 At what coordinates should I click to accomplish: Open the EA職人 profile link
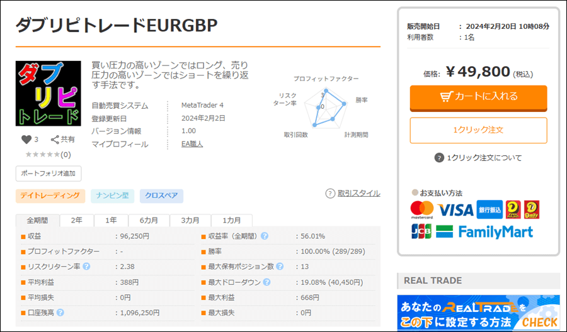coord(192,144)
